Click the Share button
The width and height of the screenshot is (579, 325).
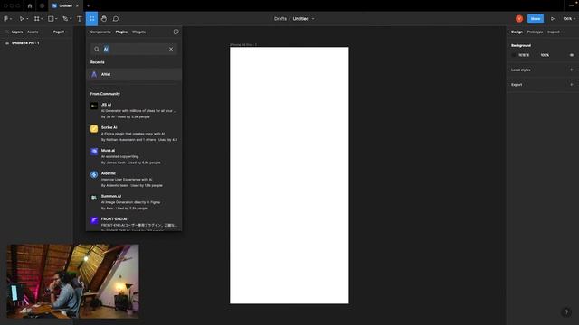click(x=536, y=18)
